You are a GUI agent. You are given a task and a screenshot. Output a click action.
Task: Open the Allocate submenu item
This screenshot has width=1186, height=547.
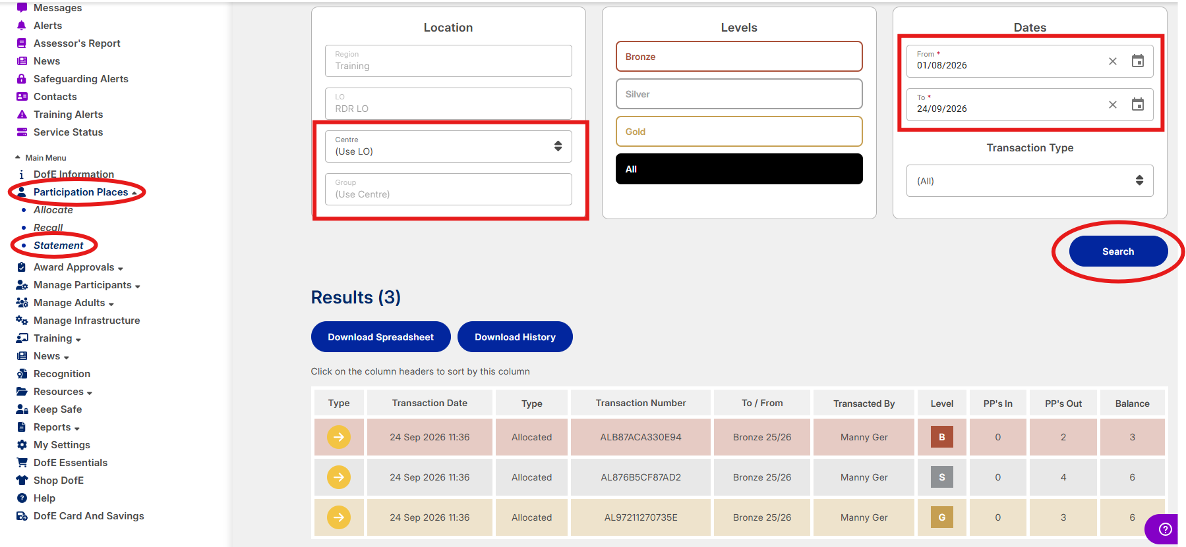tap(53, 210)
